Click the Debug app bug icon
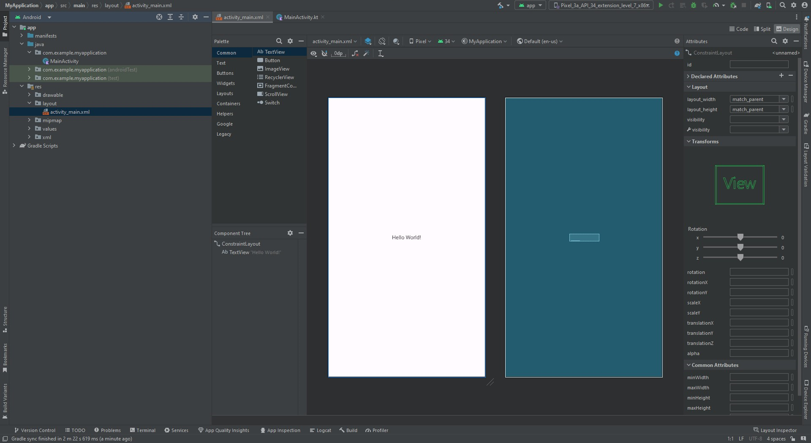 [693, 5]
